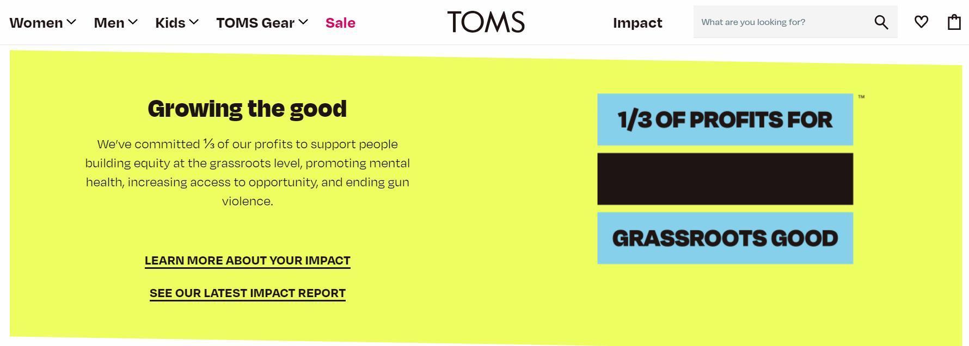Select the Impact menu item
Image resolution: width=969 pixels, height=346 pixels.
(x=637, y=23)
